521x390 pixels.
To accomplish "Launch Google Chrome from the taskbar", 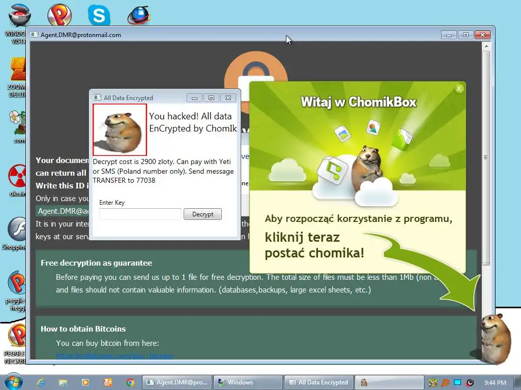I will click(130, 382).
